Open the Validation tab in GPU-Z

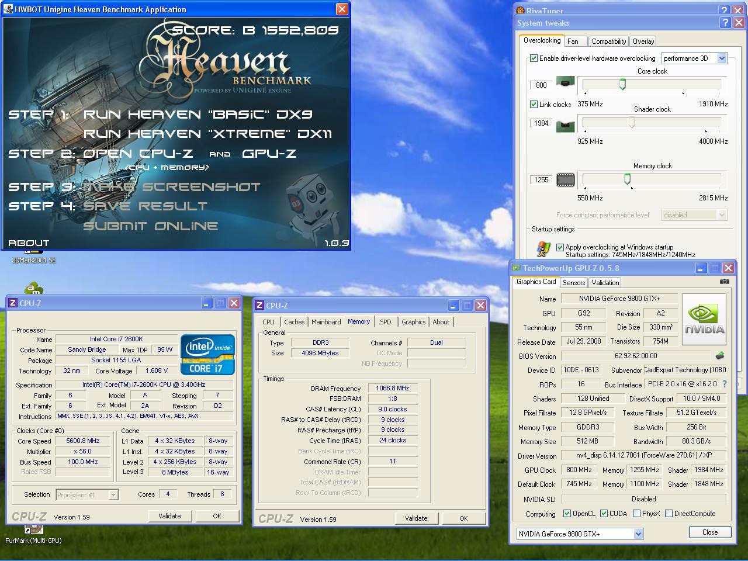click(605, 283)
